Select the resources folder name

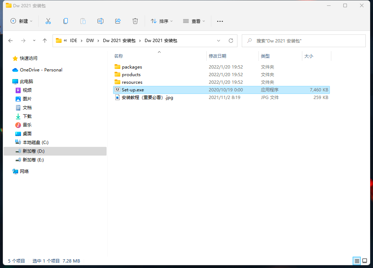[132, 82]
